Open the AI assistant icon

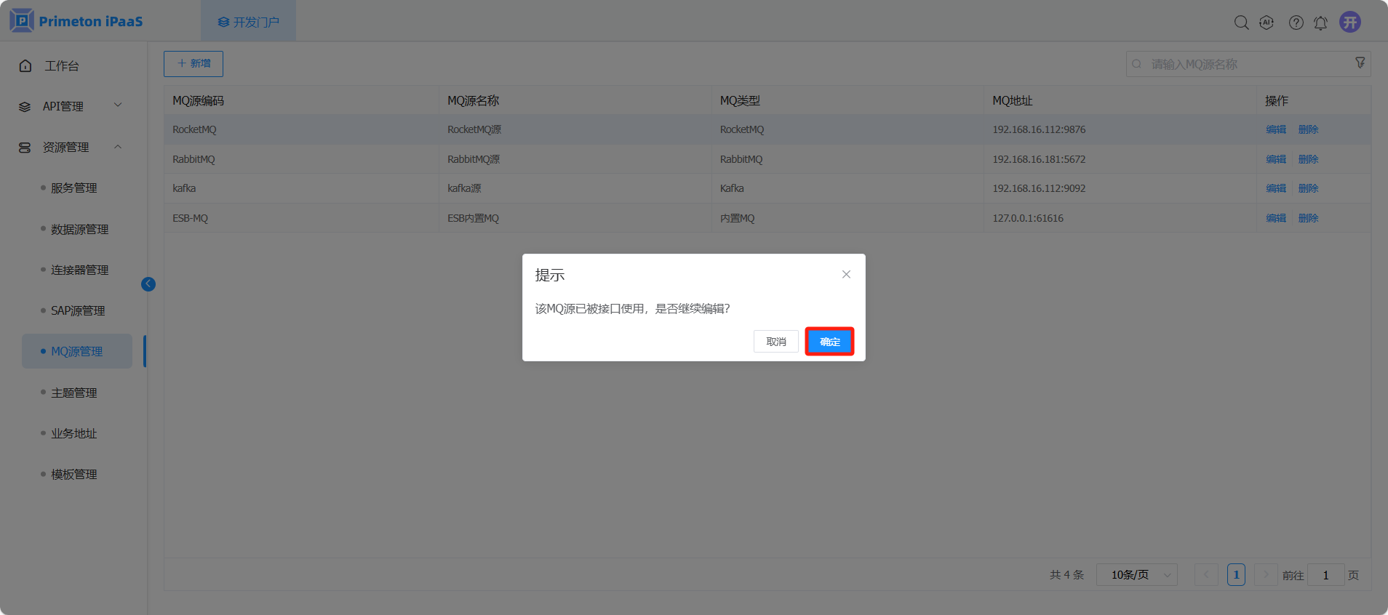click(1267, 23)
